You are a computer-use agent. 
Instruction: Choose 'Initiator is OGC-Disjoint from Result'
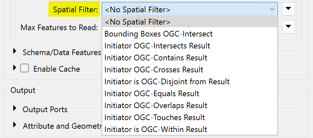click(167, 82)
